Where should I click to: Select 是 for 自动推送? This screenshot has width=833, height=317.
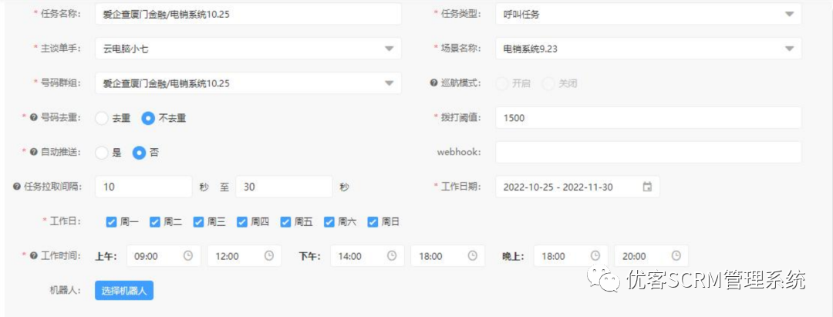[102, 153]
